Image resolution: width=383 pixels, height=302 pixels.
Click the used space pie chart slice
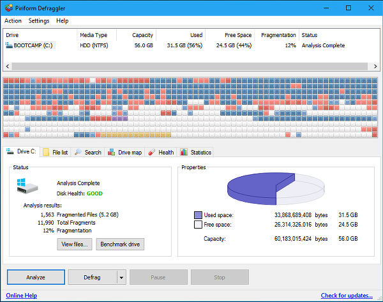pyautogui.click(x=257, y=188)
